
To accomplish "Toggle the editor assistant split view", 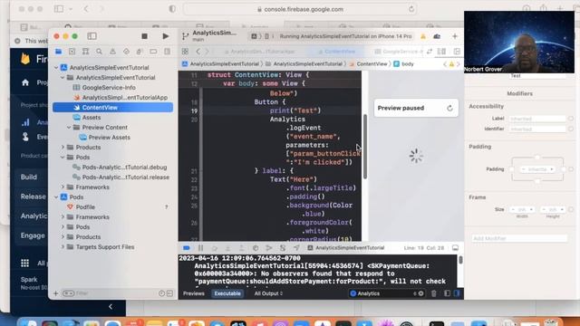I will 441,52.
